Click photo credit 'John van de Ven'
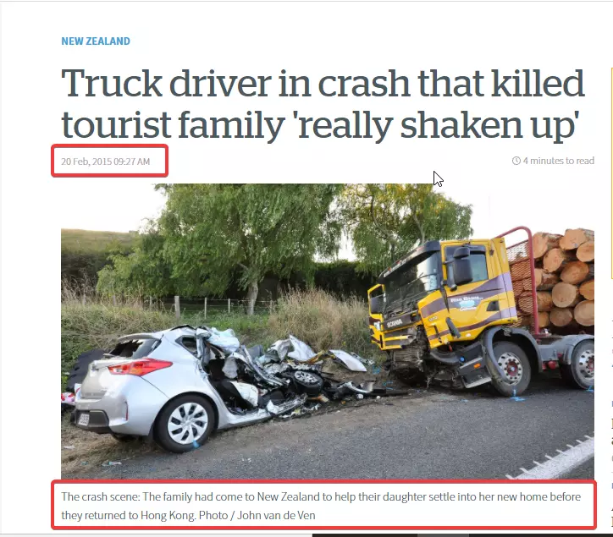Image resolution: width=613 pixels, height=537 pixels. (x=276, y=515)
